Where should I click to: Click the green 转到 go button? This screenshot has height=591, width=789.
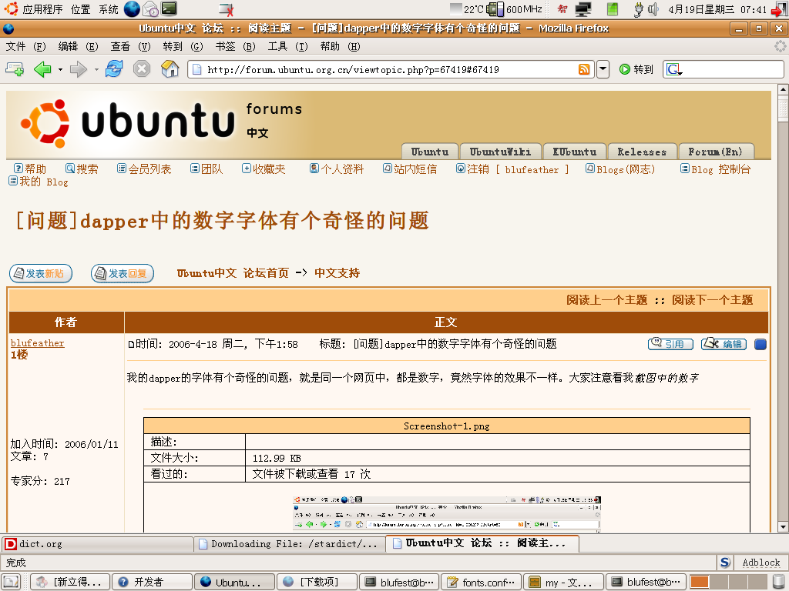pos(636,69)
